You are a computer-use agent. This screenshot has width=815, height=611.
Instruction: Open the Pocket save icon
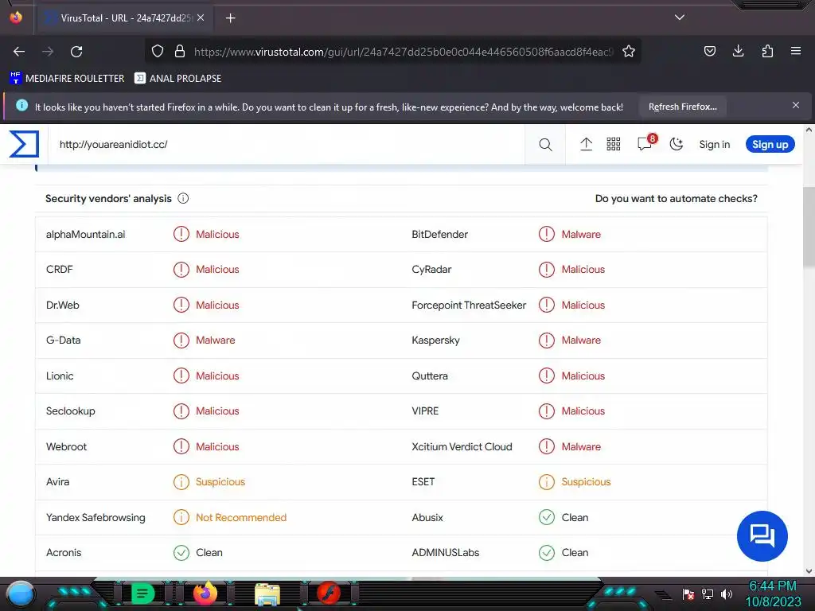point(709,51)
